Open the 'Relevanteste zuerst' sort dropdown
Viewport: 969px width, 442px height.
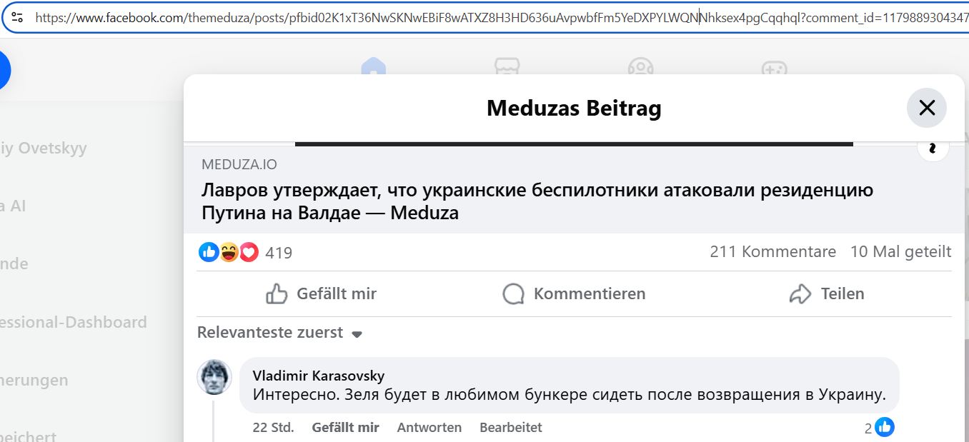coord(279,333)
